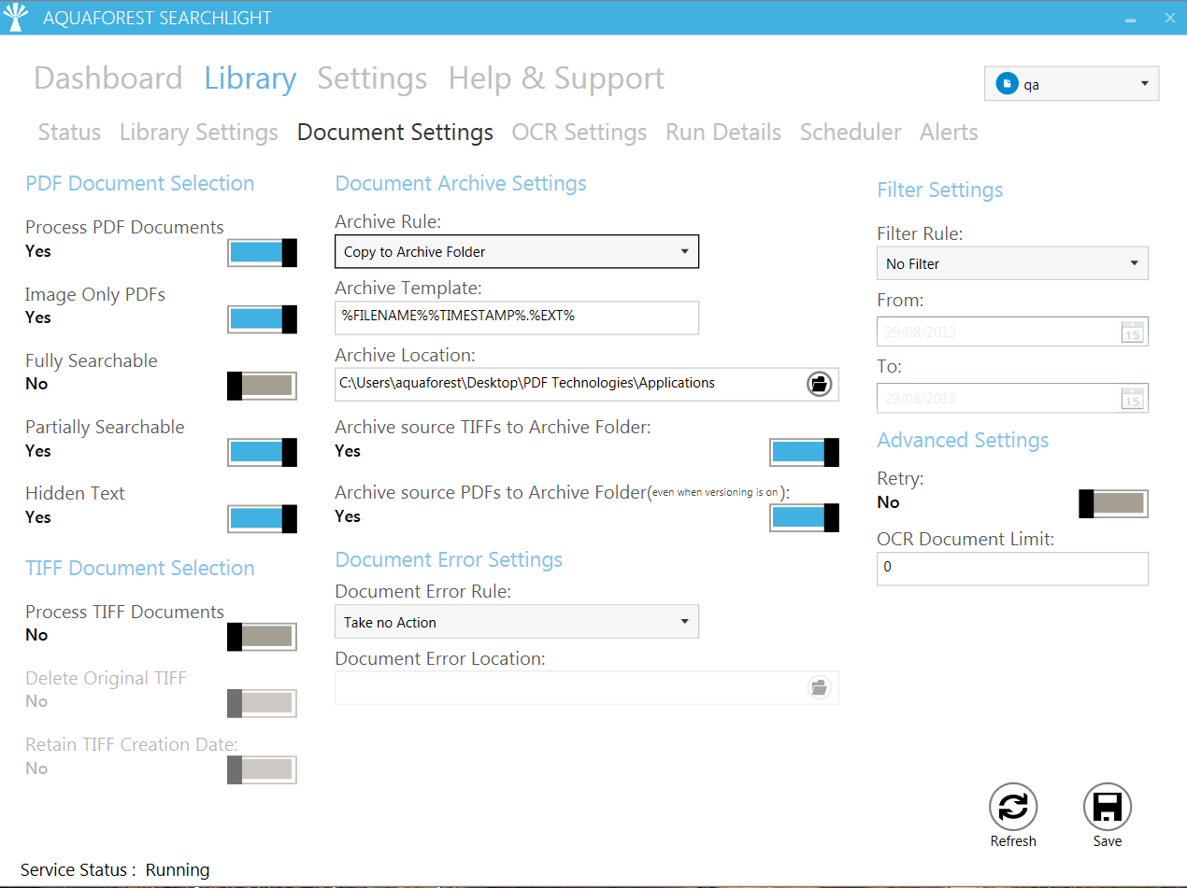
Task: Click the 'PDF Document Selection' heading
Action: [x=140, y=183]
